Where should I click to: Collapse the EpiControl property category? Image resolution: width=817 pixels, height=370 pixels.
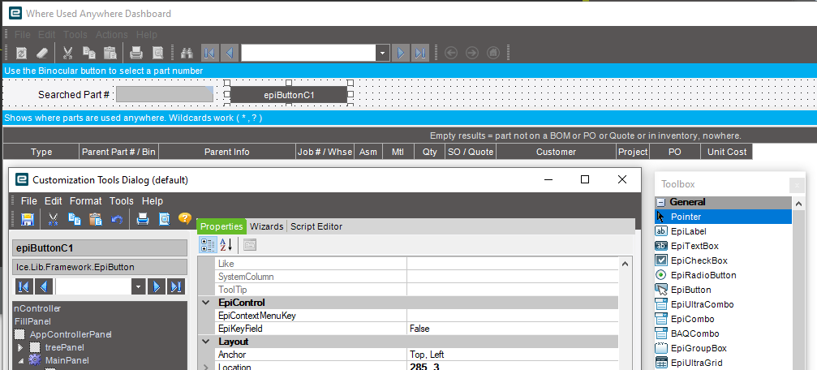coord(207,303)
